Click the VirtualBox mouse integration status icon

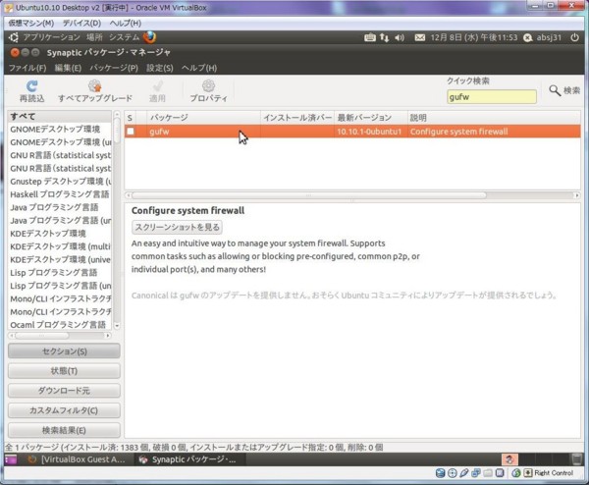pos(516,473)
